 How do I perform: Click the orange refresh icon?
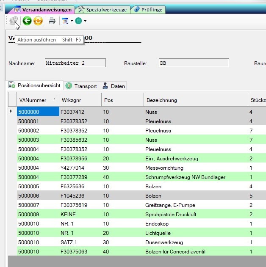[x=38, y=21]
